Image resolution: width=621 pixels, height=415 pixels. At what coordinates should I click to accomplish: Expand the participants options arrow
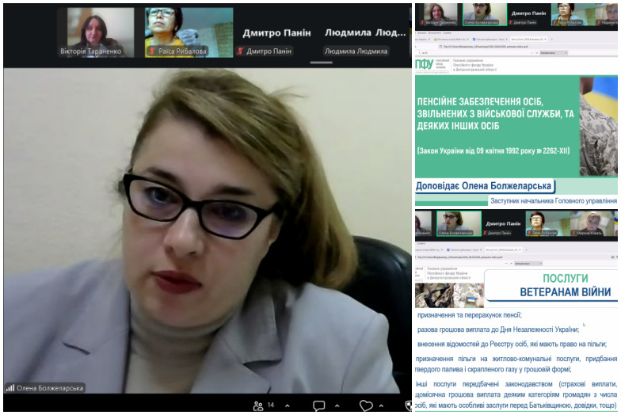pos(285,405)
